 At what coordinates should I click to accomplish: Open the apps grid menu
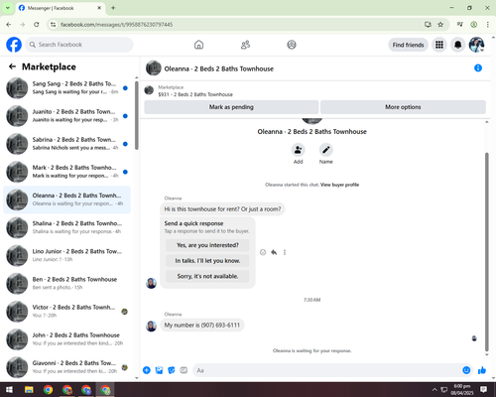point(439,45)
